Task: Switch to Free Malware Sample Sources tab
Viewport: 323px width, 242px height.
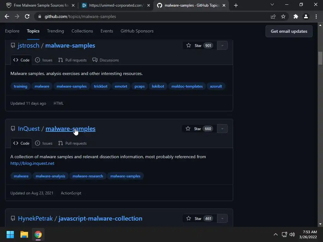Action: 41,5
